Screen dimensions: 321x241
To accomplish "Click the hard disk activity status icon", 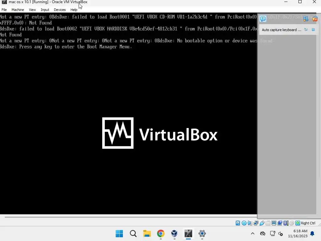I will click(238, 223).
